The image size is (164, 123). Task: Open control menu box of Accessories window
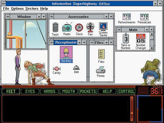52,16
